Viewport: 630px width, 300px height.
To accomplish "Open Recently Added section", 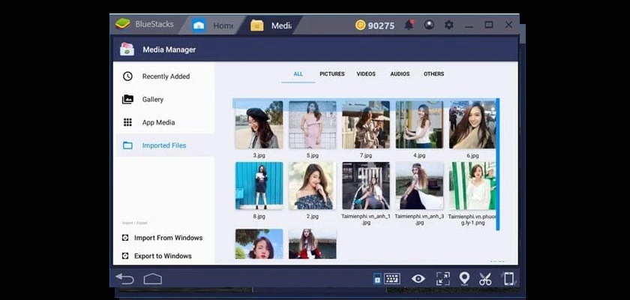I will point(165,76).
